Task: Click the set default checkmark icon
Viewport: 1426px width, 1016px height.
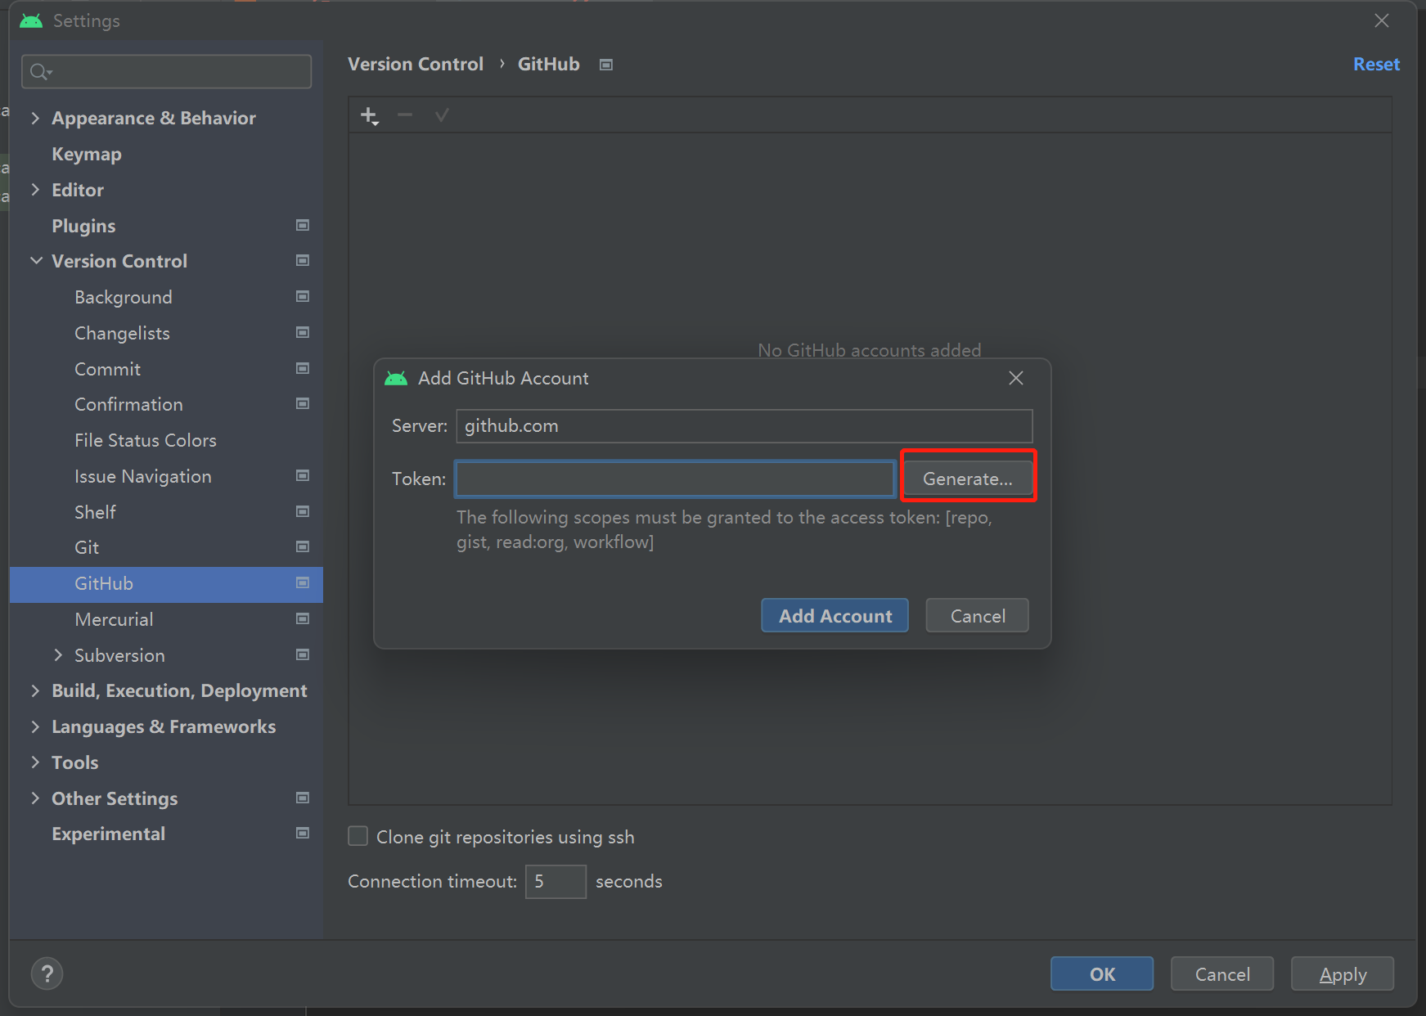Action: pos(442,115)
